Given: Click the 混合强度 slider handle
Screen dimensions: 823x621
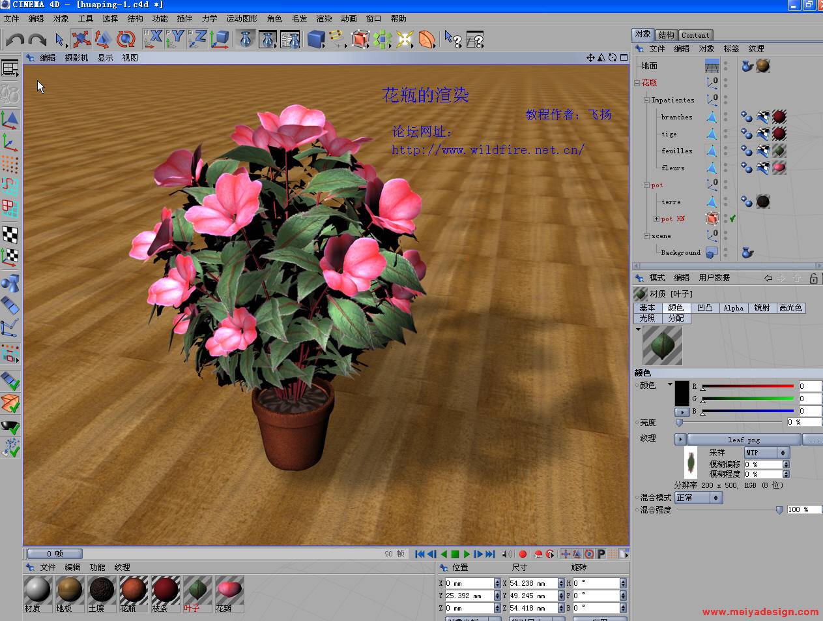Looking at the screenshot, I should click(779, 510).
